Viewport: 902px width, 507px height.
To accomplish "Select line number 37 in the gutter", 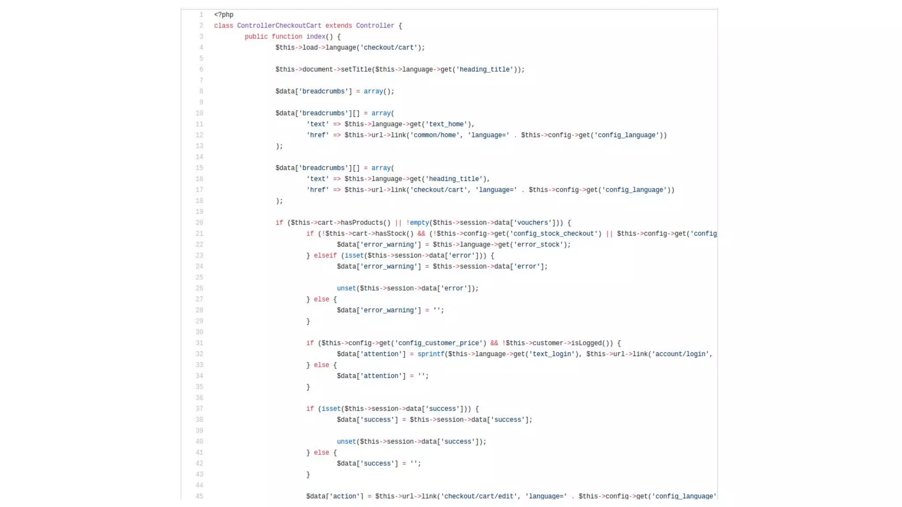I will pos(199,408).
